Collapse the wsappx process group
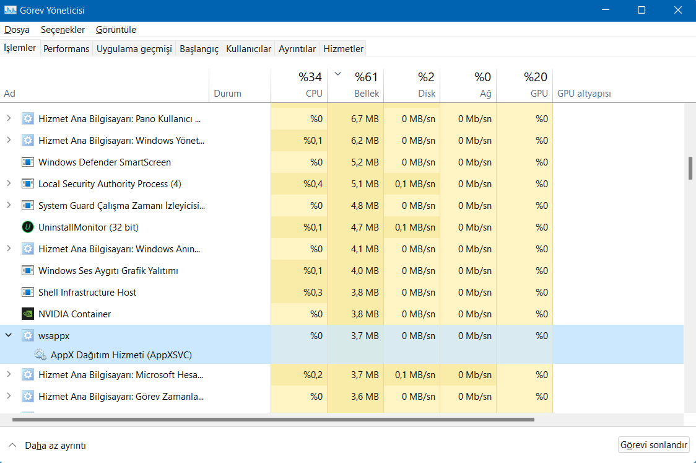696x463 pixels. click(x=9, y=335)
